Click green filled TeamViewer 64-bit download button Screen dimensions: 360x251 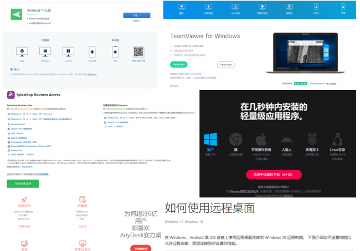pyautogui.click(x=179, y=65)
